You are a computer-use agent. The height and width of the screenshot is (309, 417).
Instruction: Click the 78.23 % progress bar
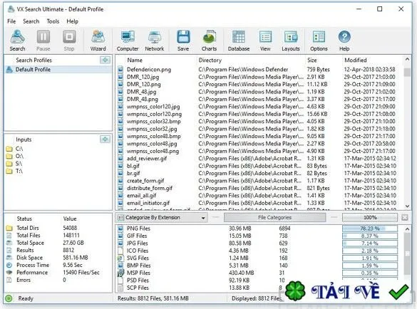click(x=370, y=229)
